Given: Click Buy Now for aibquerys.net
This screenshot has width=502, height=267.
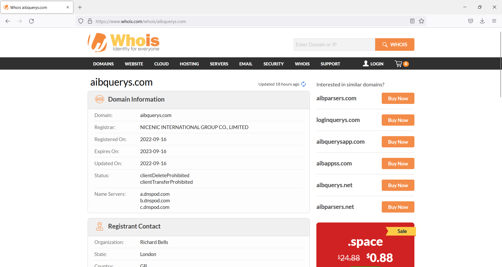Looking at the screenshot, I should 398,185.
